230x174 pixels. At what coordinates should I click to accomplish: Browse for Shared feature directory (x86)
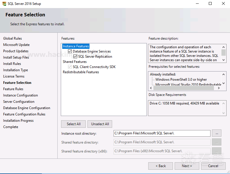[x=217, y=151]
